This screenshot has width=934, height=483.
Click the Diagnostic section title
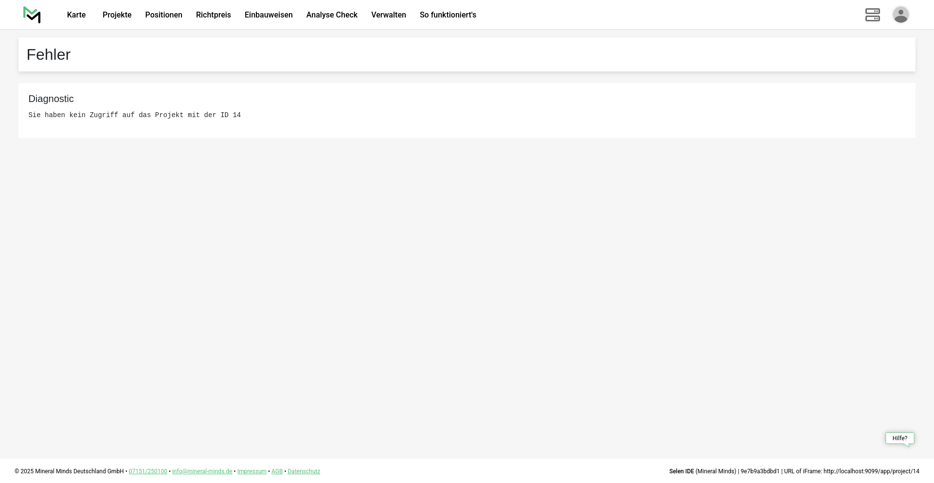(x=51, y=99)
